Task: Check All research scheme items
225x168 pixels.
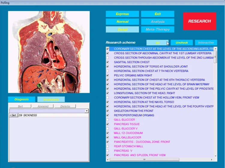Action: 157,43
